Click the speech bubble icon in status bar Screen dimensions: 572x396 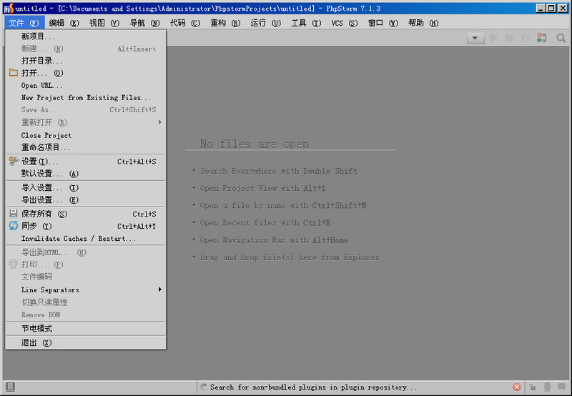click(x=562, y=387)
